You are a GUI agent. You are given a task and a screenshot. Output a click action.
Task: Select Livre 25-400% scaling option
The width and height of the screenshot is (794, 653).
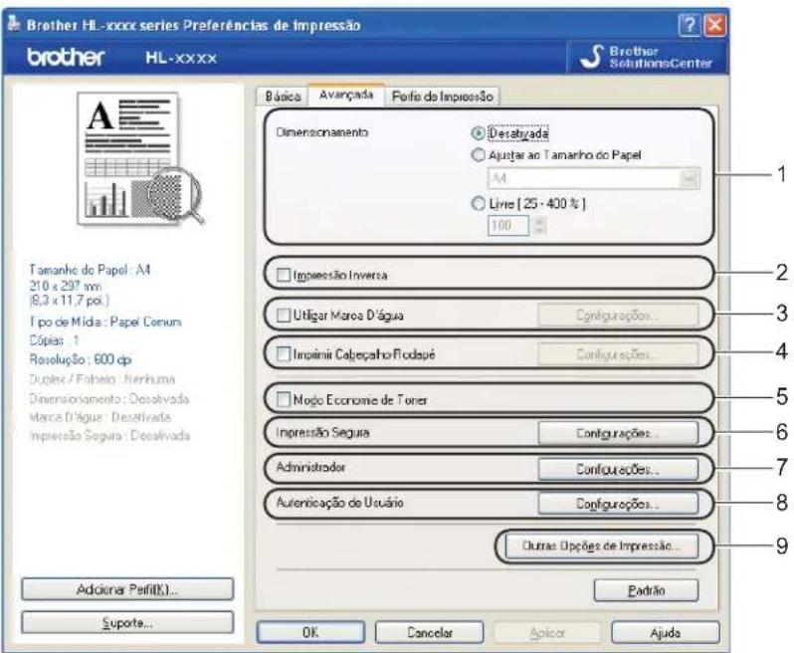528,204
